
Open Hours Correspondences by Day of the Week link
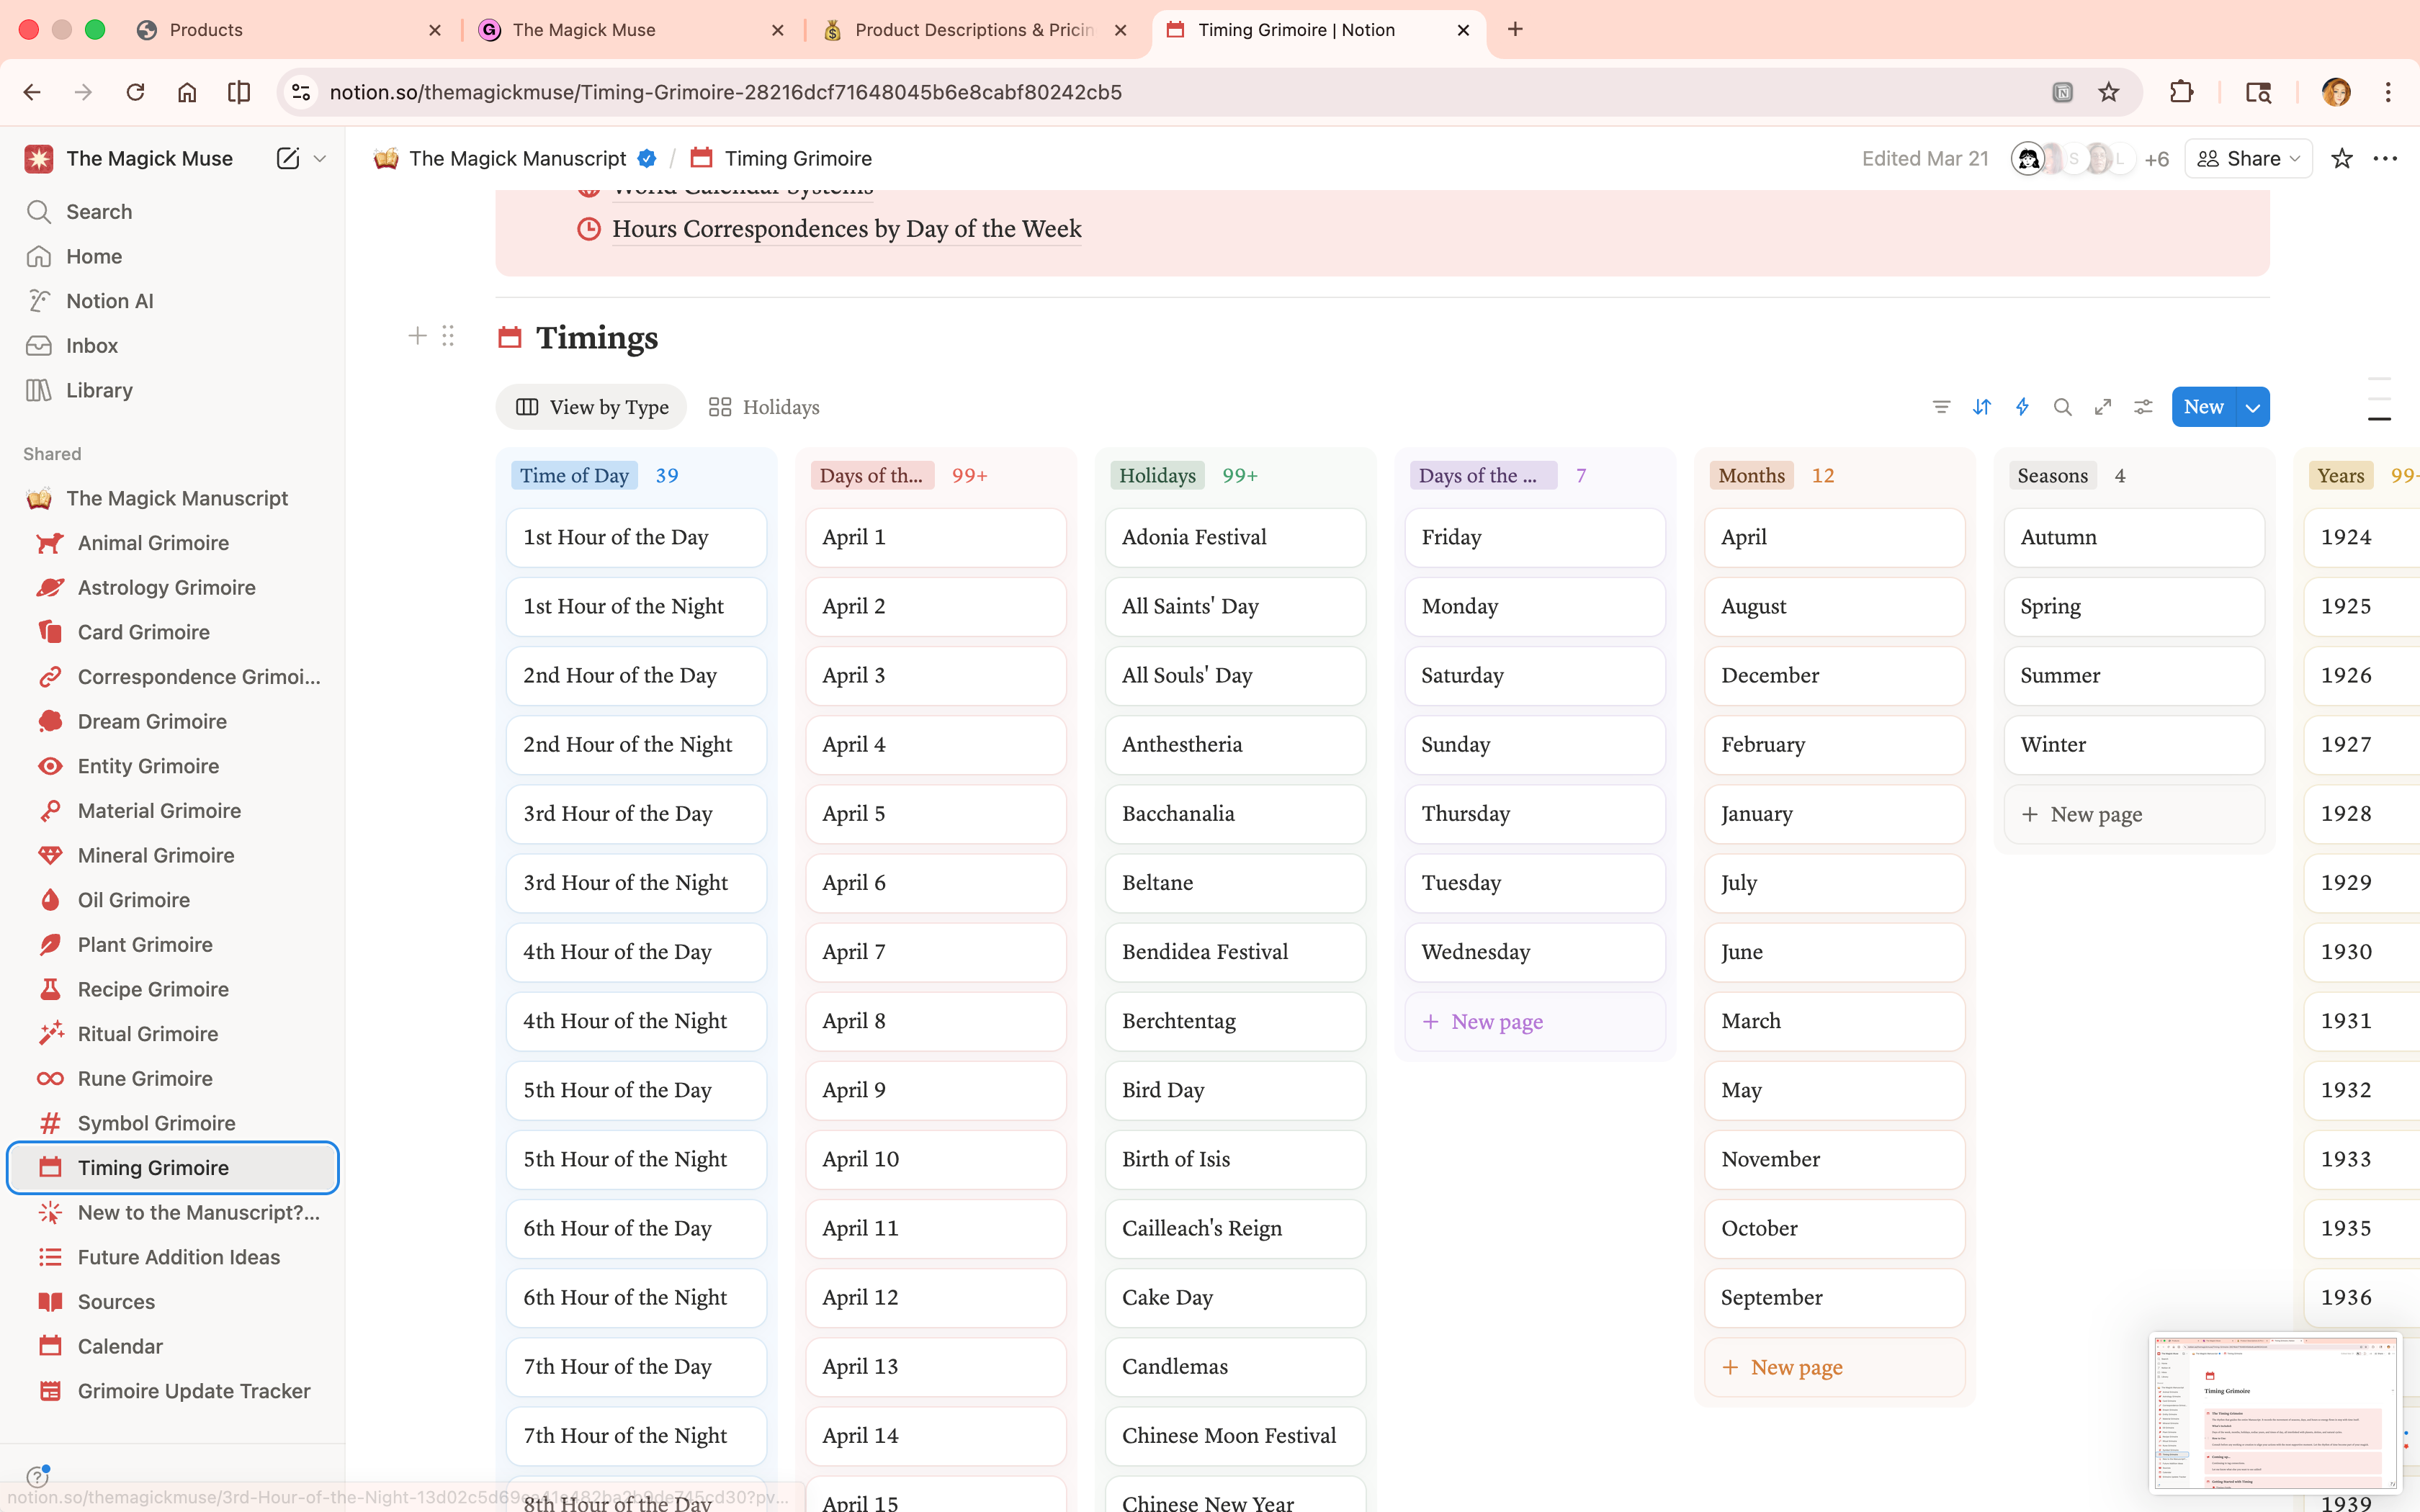point(846,229)
